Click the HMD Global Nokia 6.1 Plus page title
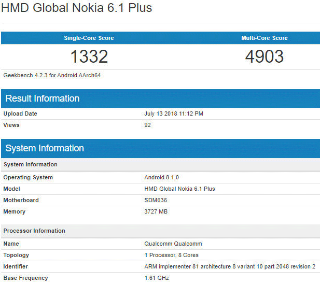The image size is (320, 284). point(77,9)
